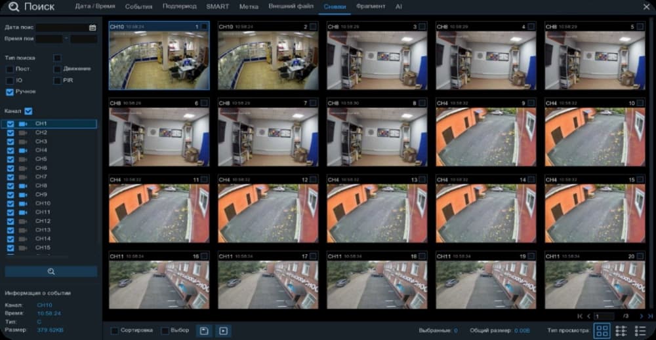This screenshot has height=340, width=656.
Task: Enable the Выбор checkbox
Action: point(165,331)
